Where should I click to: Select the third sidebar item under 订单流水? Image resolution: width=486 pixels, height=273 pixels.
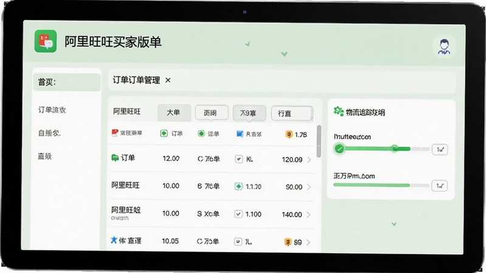[49, 133]
